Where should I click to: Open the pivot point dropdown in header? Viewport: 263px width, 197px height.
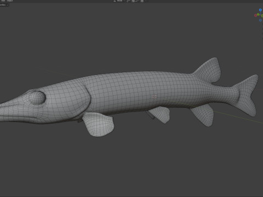pos(128,1)
